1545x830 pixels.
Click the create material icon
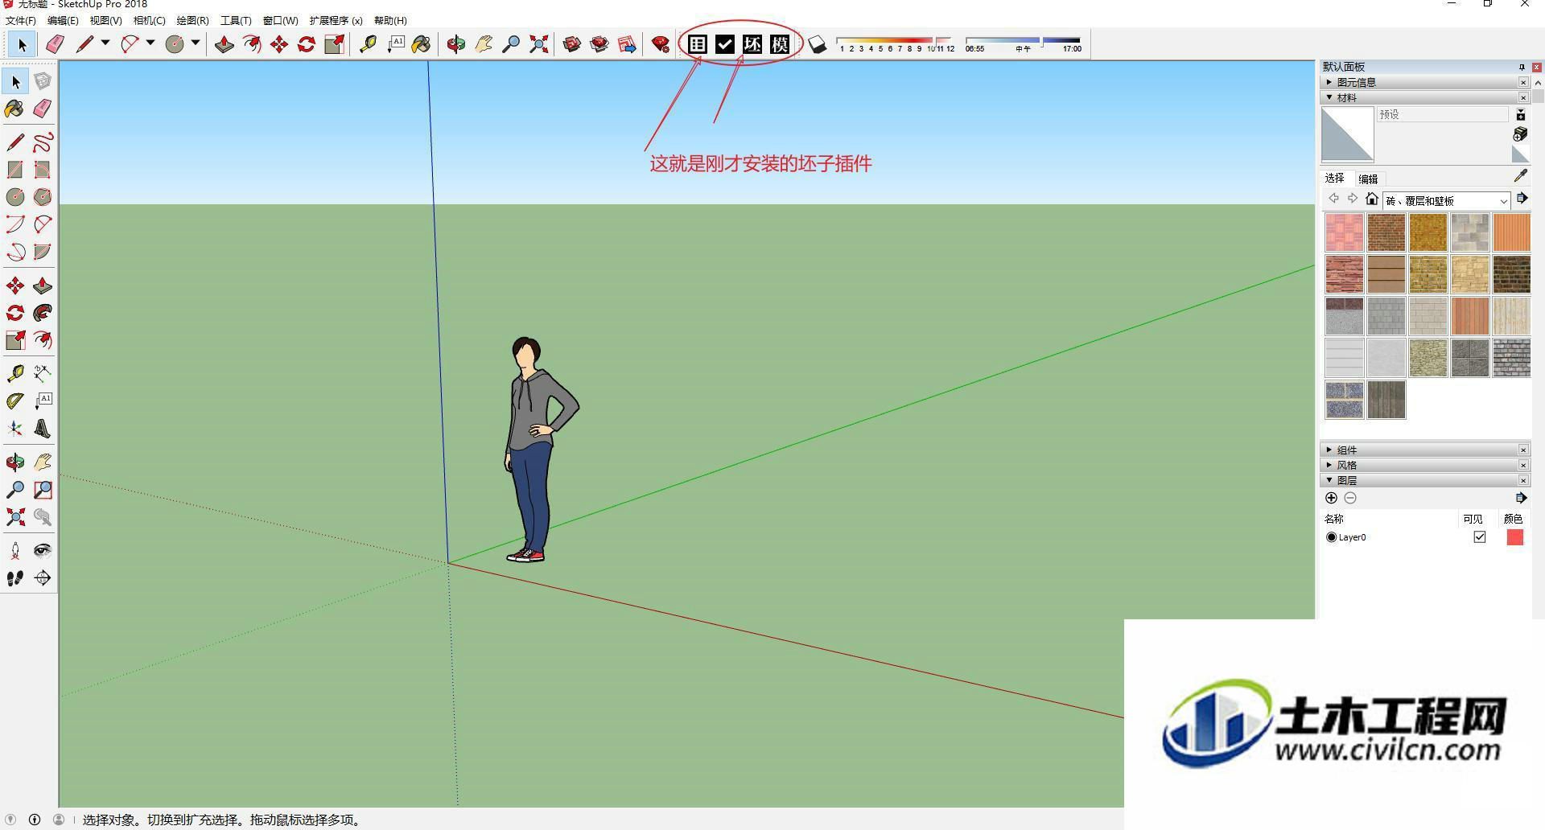(x=1520, y=134)
